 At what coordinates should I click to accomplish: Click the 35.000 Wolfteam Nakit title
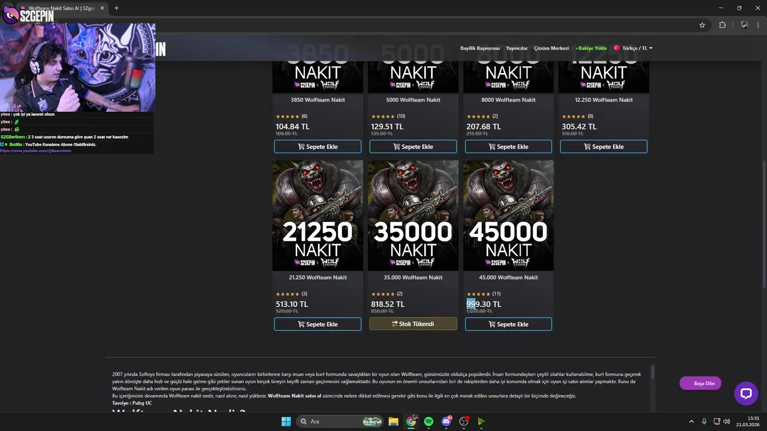coord(413,277)
